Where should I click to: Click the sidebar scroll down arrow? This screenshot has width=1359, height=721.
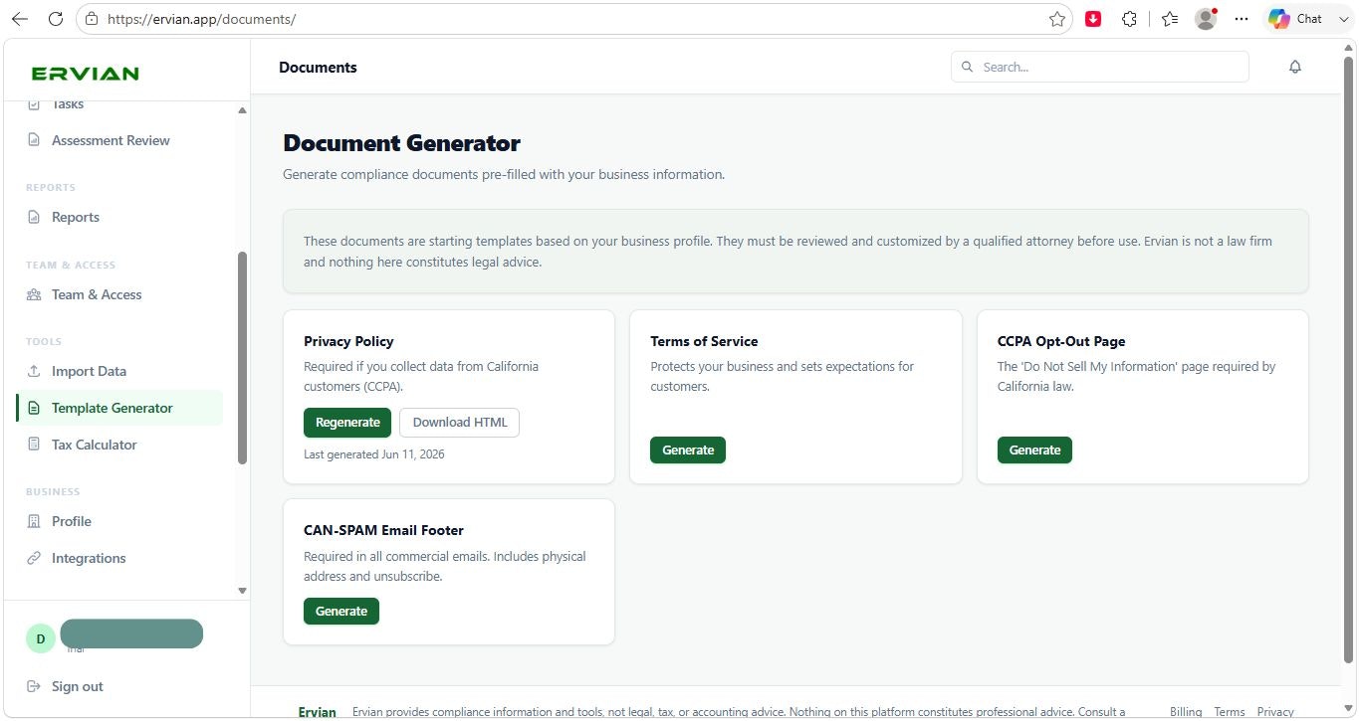click(x=242, y=591)
